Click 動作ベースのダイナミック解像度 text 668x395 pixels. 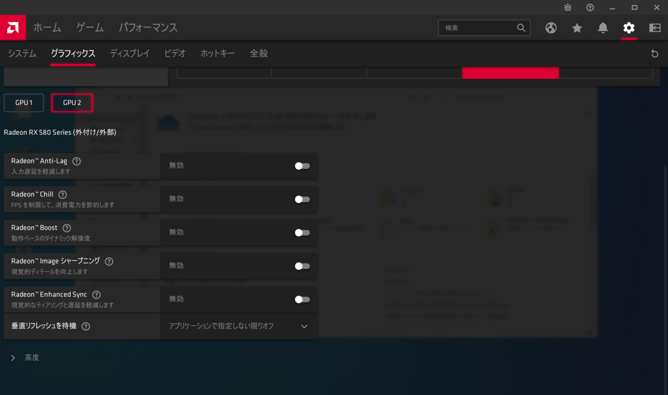point(51,239)
